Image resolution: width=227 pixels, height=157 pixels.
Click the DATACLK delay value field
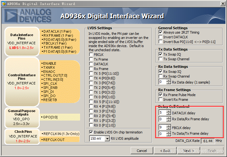click(162, 112)
